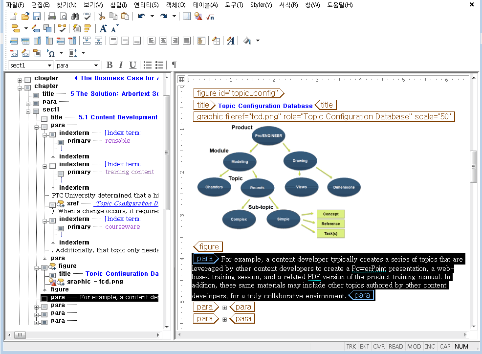This screenshot has width=482, height=354.
Task: Toggle Italic formatting button
Action: click(121, 65)
